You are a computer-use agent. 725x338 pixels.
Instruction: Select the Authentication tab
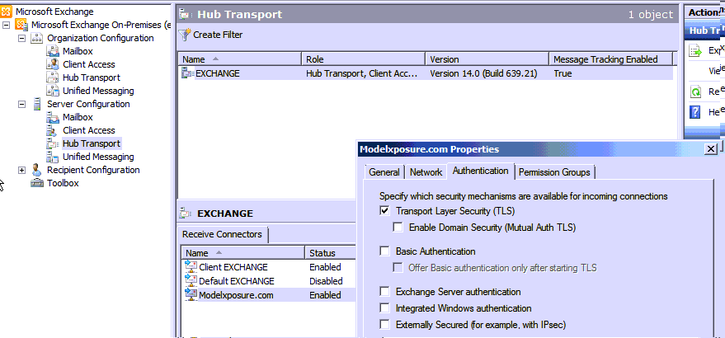(480, 171)
